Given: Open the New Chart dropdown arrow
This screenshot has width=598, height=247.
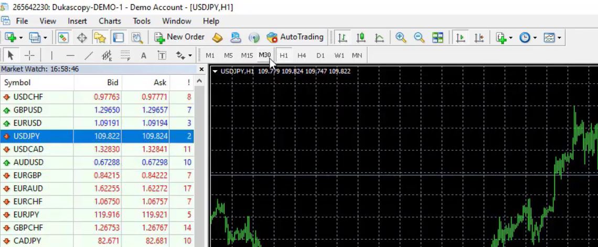Looking at the screenshot, I should (x=20, y=38).
